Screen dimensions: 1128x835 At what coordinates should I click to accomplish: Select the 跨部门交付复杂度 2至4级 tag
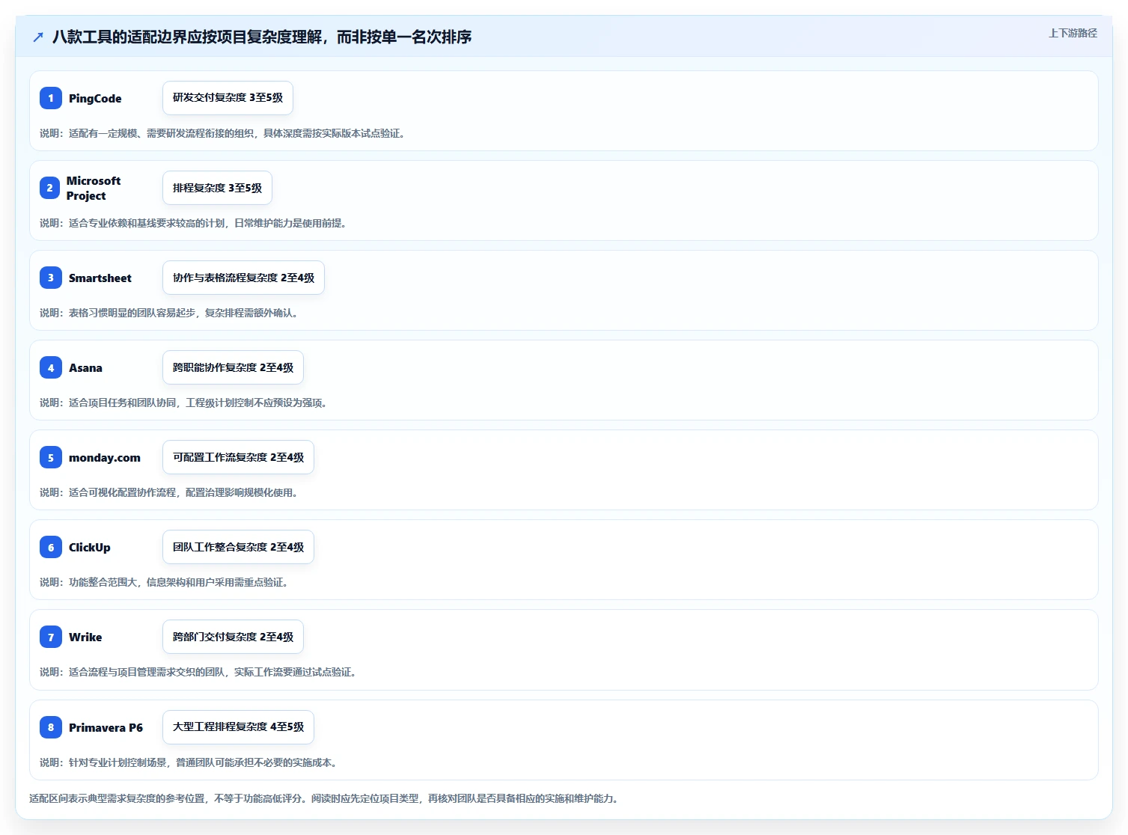point(233,637)
